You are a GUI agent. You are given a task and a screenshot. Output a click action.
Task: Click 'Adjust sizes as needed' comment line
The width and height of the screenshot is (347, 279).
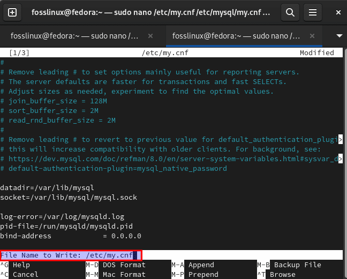coord(137,91)
